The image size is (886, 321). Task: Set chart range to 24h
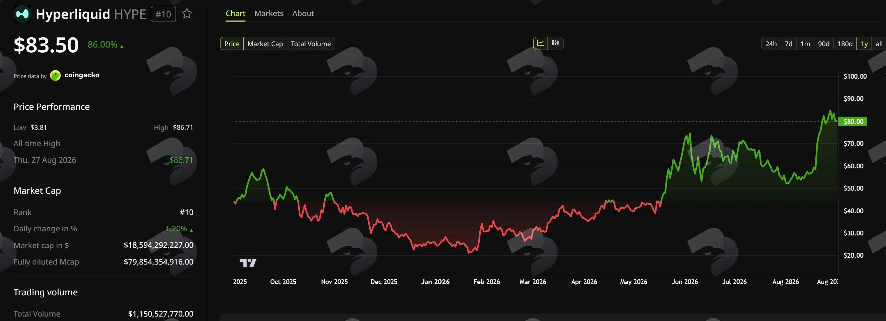(x=771, y=43)
